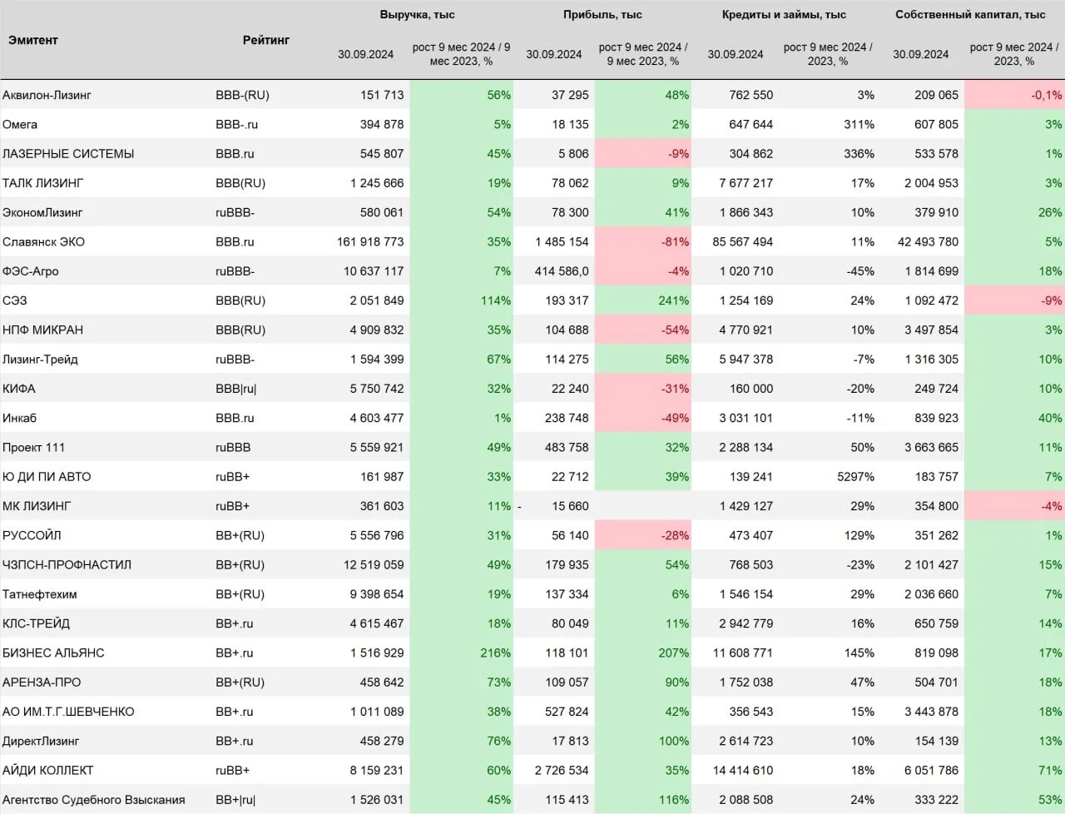The image size is (1065, 814).
Task: Click the issuer "АРЕНЗА-ПРО"
Action: click(x=42, y=682)
